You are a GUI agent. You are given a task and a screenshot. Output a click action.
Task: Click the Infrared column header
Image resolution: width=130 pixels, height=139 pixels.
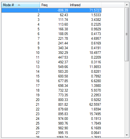[x=85, y=5]
